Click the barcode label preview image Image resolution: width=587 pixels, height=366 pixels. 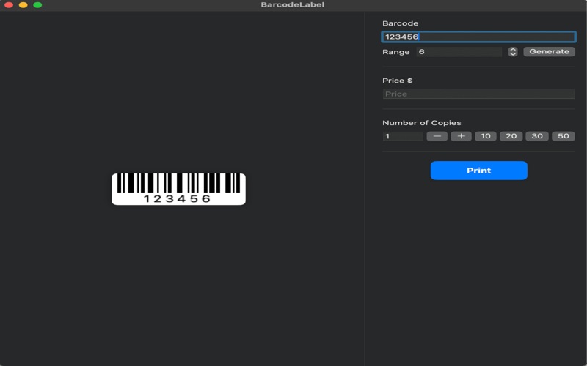[x=178, y=189]
